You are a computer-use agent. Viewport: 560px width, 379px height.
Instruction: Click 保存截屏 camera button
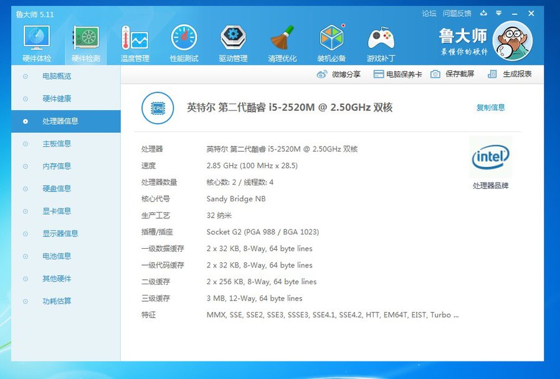pyautogui.click(x=452, y=74)
